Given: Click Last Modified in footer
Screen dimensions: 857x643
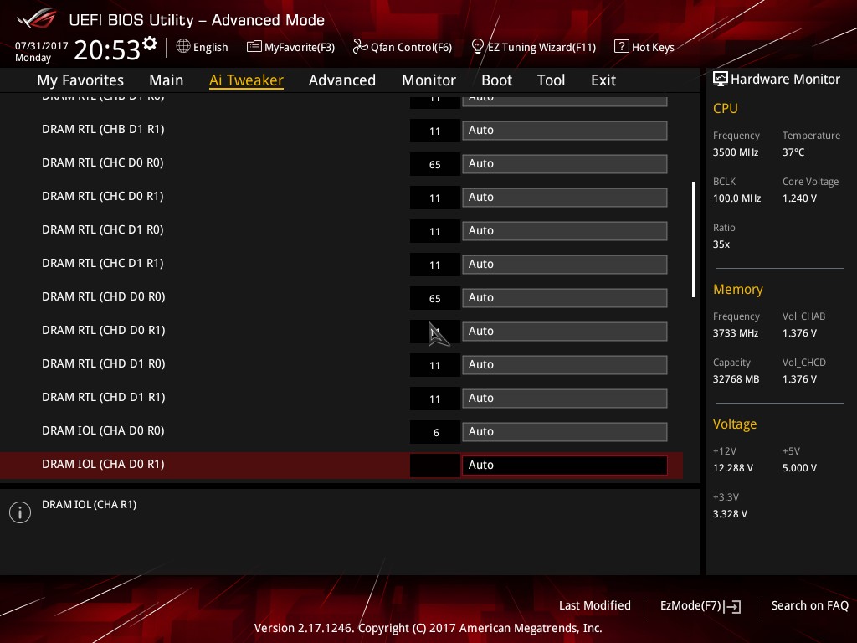Looking at the screenshot, I should (x=595, y=605).
